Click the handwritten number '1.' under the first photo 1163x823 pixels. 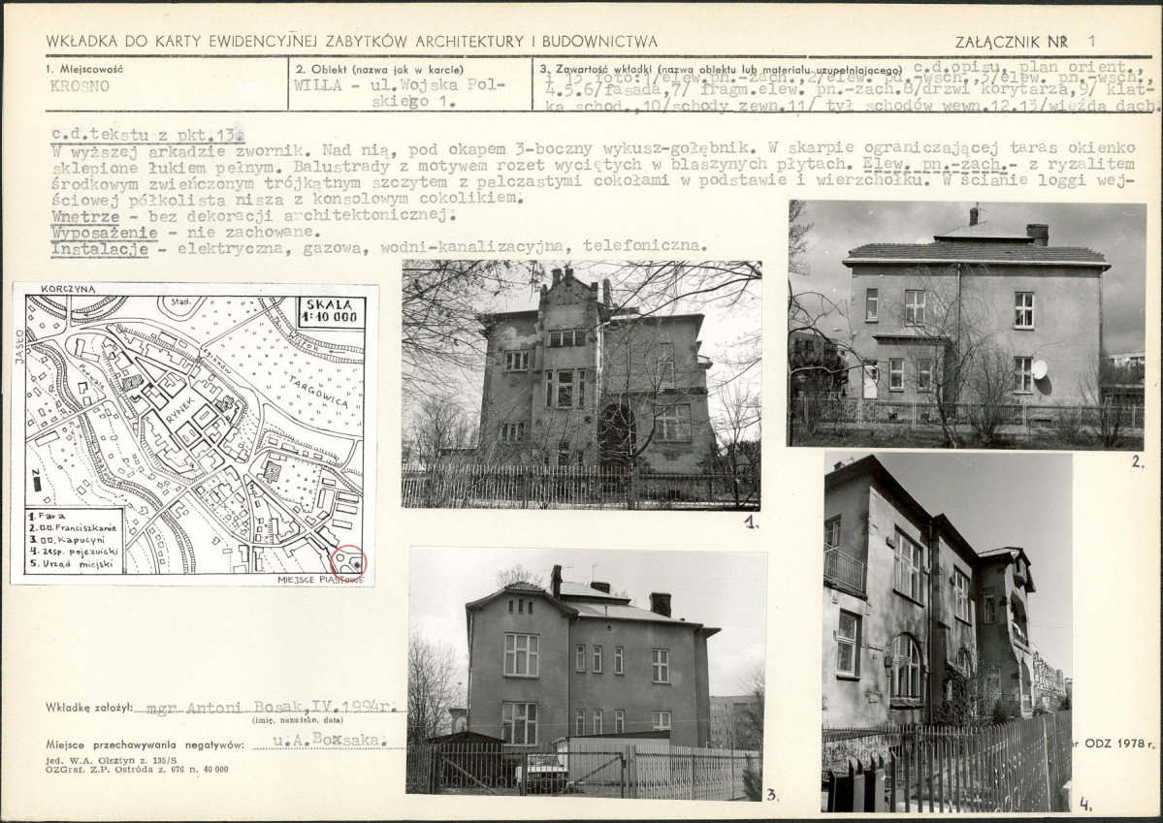coord(752,523)
